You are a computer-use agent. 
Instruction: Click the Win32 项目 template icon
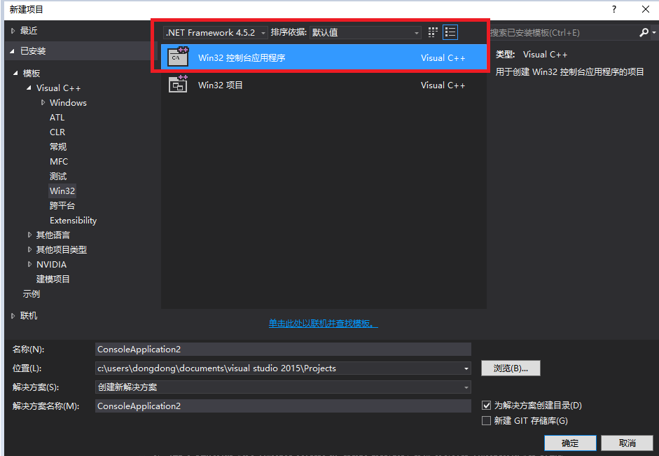[178, 85]
